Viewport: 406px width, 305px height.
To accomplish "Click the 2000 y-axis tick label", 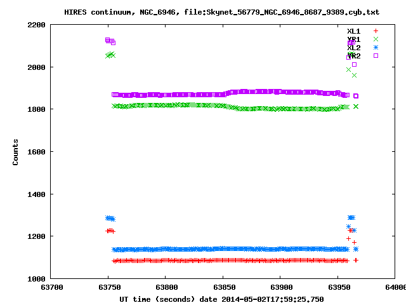I will point(36,67).
